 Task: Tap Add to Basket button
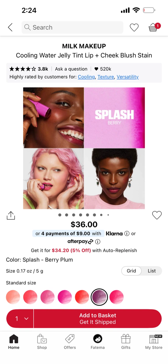click(98, 318)
